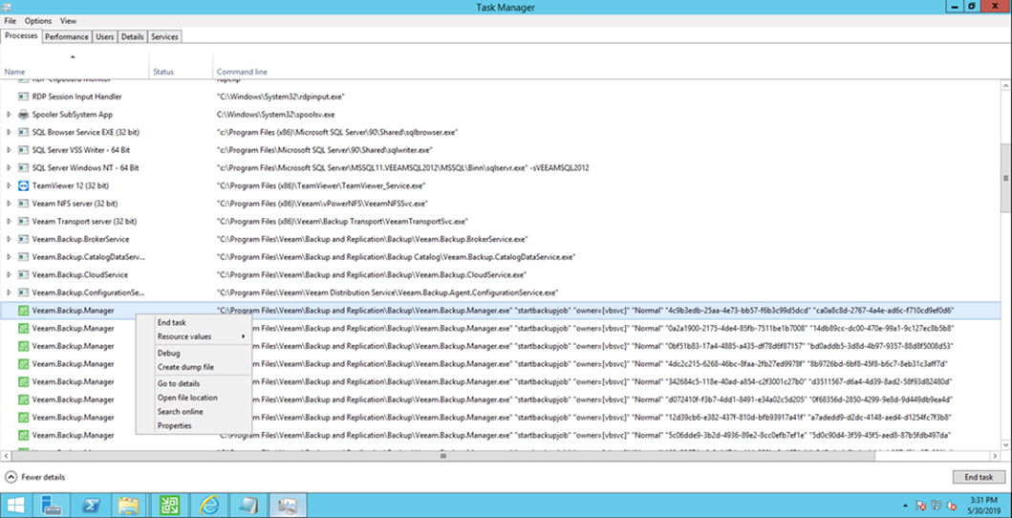Click the vertical scrollbar thumb
This screenshot has width=1012, height=518.
(1005, 178)
